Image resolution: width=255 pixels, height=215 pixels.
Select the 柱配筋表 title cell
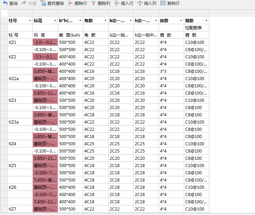pos(197,28)
